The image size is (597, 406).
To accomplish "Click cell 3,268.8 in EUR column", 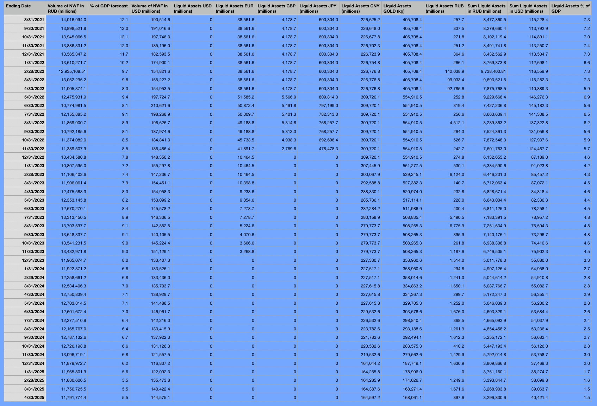I will tap(235, 252).
